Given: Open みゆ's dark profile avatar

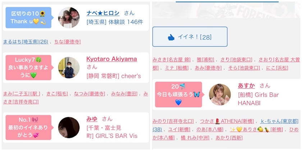Looking at the screenshot, I should 69,128.
